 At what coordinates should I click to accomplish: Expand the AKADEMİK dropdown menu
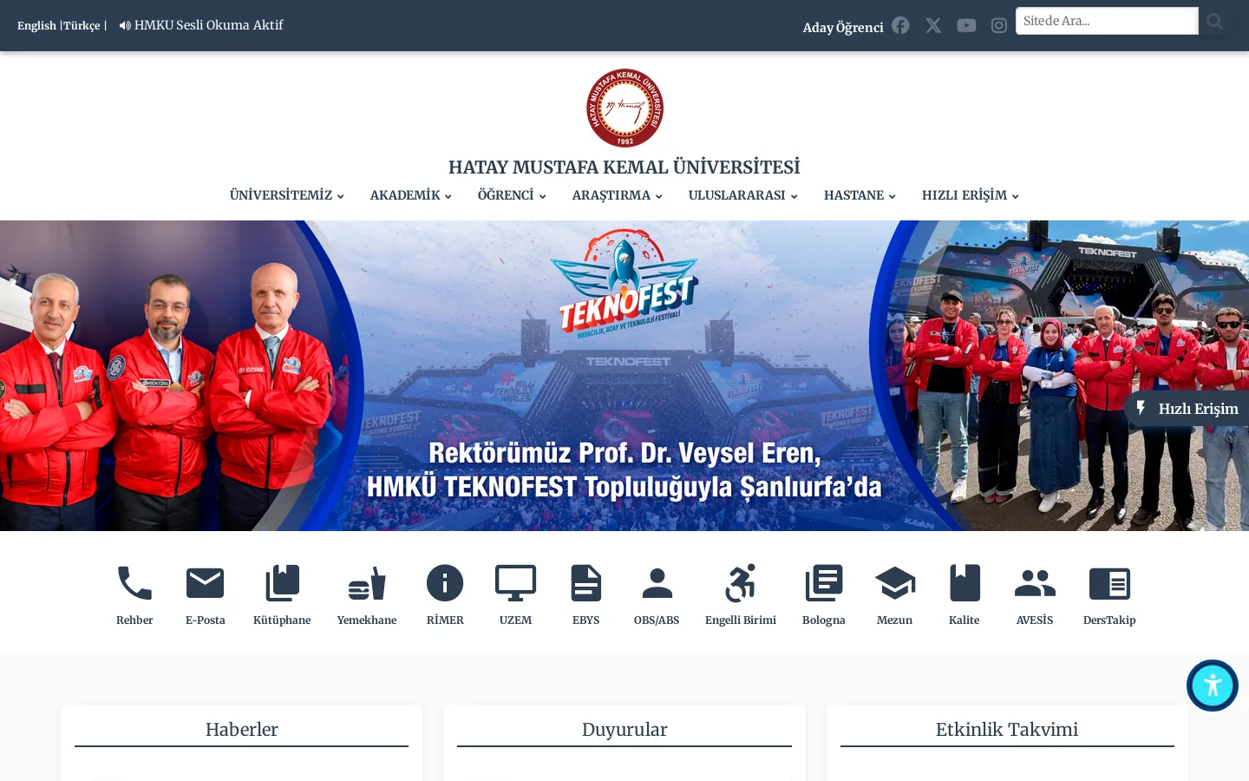coord(411,195)
